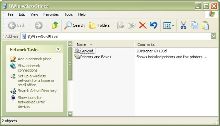Click the wireless network setup icon
The image size is (220, 126).
point(13,76)
